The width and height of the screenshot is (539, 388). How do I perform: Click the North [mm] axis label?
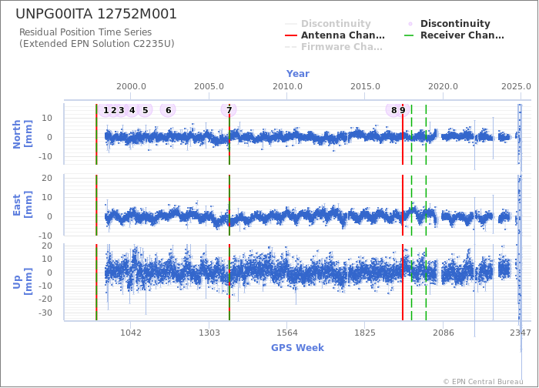(x=22, y=134)
